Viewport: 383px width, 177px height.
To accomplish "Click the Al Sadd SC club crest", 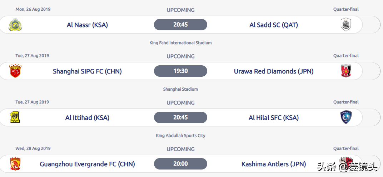I will [x=346, y=25].
